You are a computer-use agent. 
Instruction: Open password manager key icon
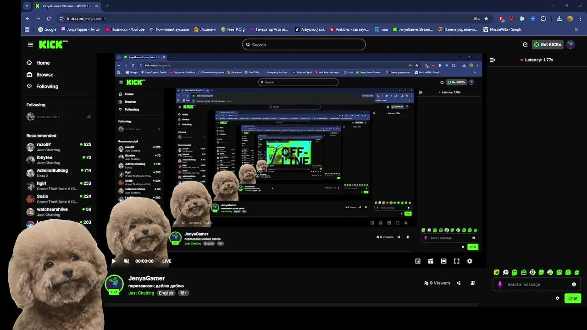pyautogui.click(x=476, y=18)
